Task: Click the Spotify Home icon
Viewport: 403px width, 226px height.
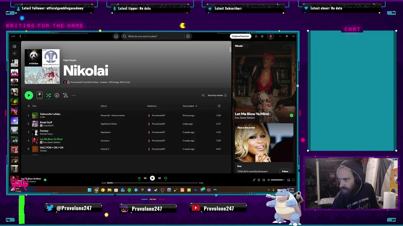Action: pos(116,36)
